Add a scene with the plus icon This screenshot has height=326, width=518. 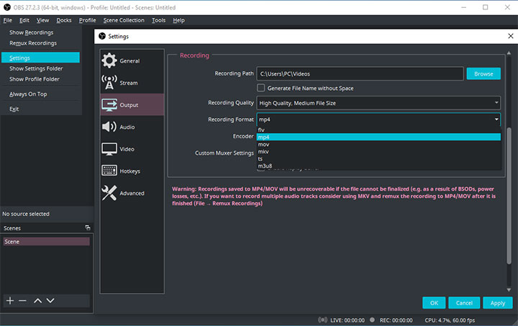pos(10,300)
